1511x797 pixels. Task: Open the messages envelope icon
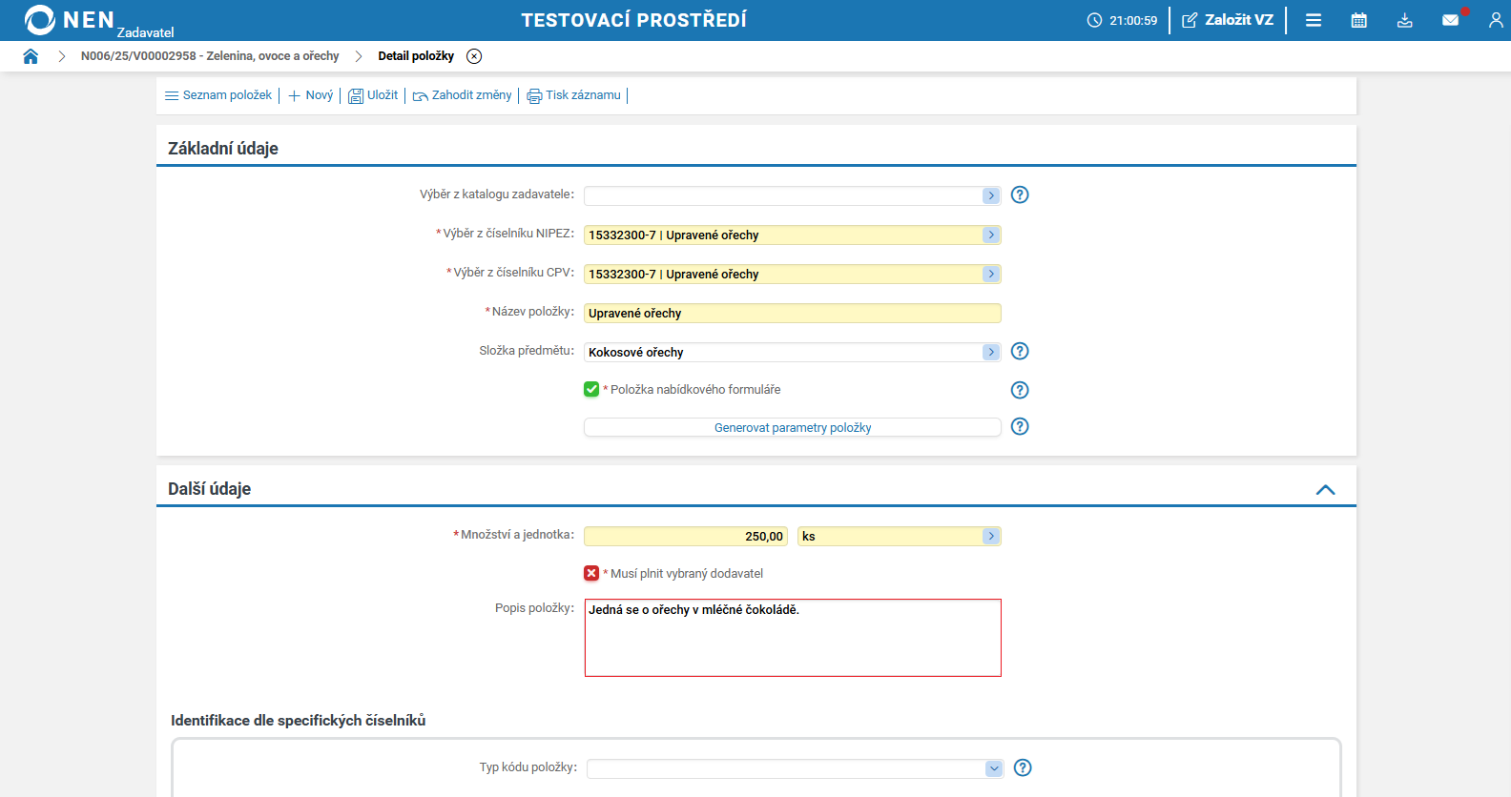point(1450,20)
